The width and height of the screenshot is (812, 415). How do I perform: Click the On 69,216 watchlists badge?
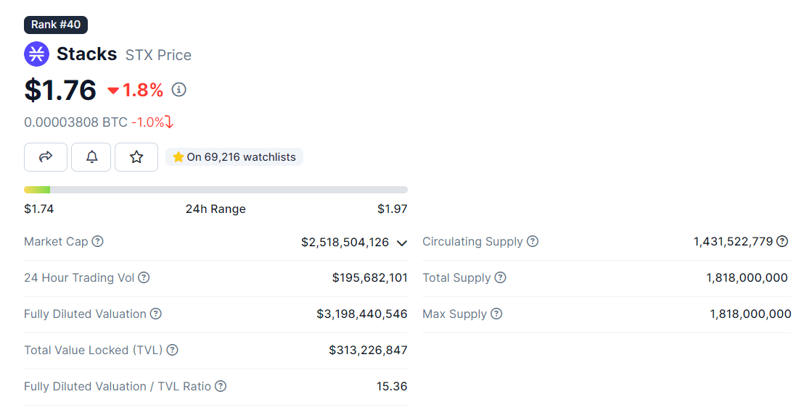click(234, 157)
